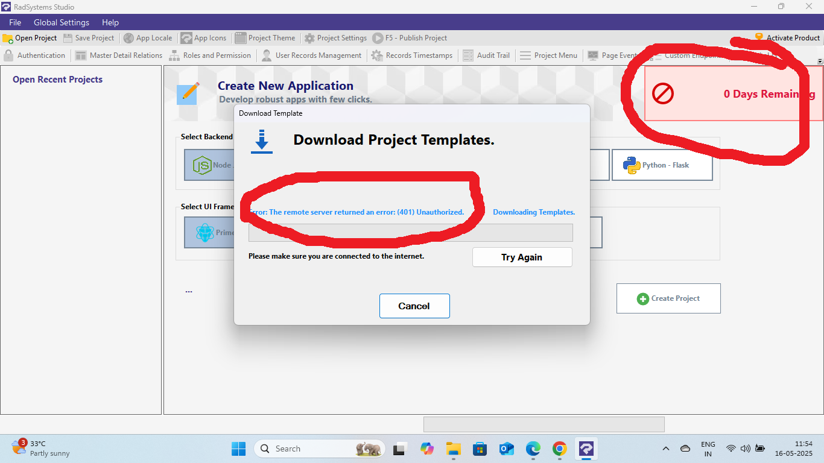The image size is (824, 463).
Task: Click the battery tray icon
Action: 760,449
